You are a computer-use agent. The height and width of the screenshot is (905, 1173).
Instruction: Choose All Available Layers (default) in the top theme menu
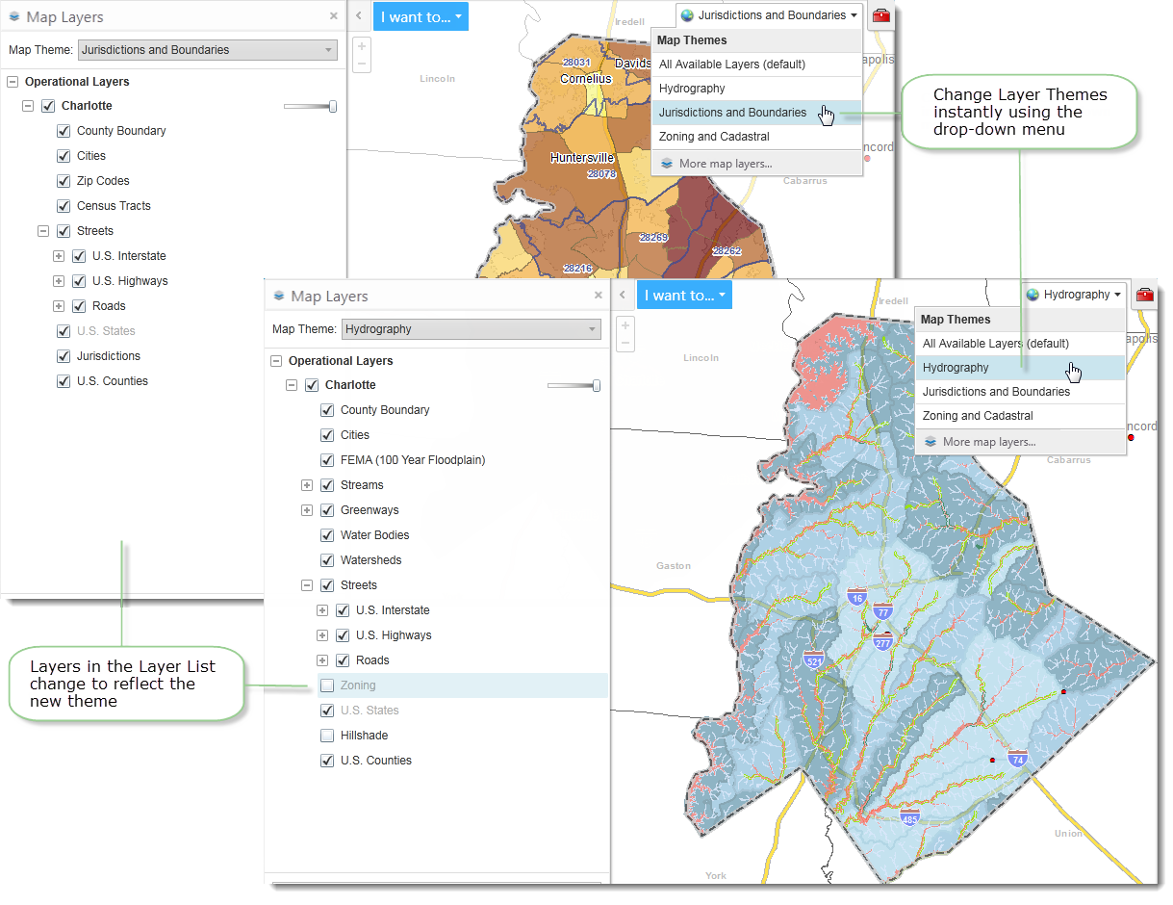coord(731,65)
